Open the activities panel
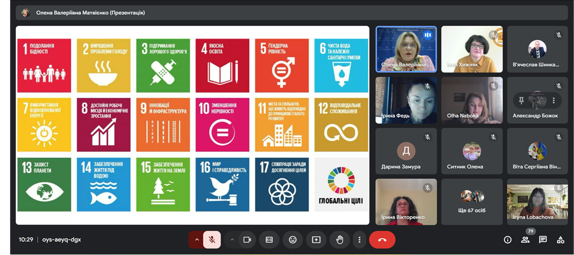 click(560, 240)
